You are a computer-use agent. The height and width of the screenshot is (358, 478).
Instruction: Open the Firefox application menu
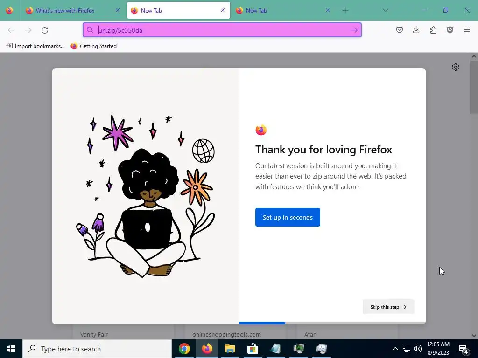coord(467,30)
